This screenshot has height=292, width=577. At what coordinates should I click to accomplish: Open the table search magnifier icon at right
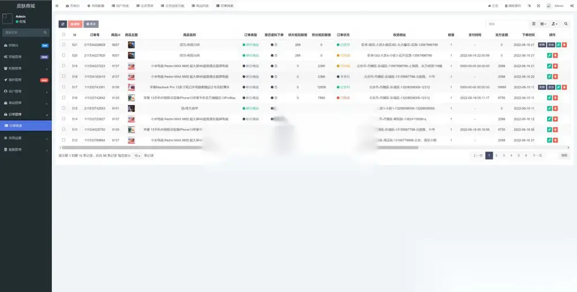coord(565,24)
